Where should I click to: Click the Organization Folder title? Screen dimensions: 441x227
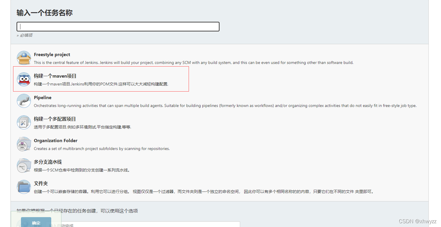click(x=56, y=141)
